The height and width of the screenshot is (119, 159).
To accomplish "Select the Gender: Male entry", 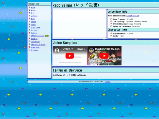I will pos(118,36).
